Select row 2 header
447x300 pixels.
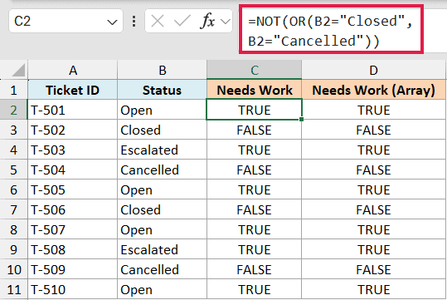[13, 110]
